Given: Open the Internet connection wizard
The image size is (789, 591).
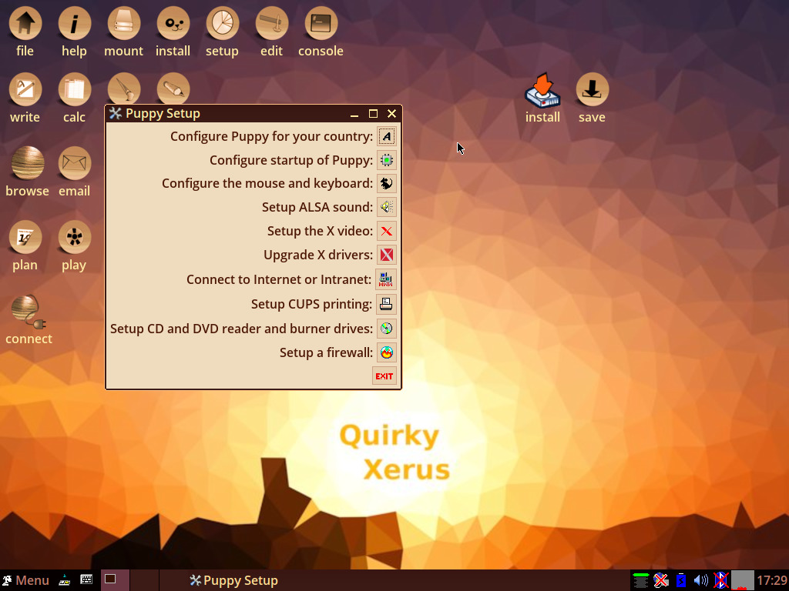Looking at the screenshot, I should pos(385,279).
